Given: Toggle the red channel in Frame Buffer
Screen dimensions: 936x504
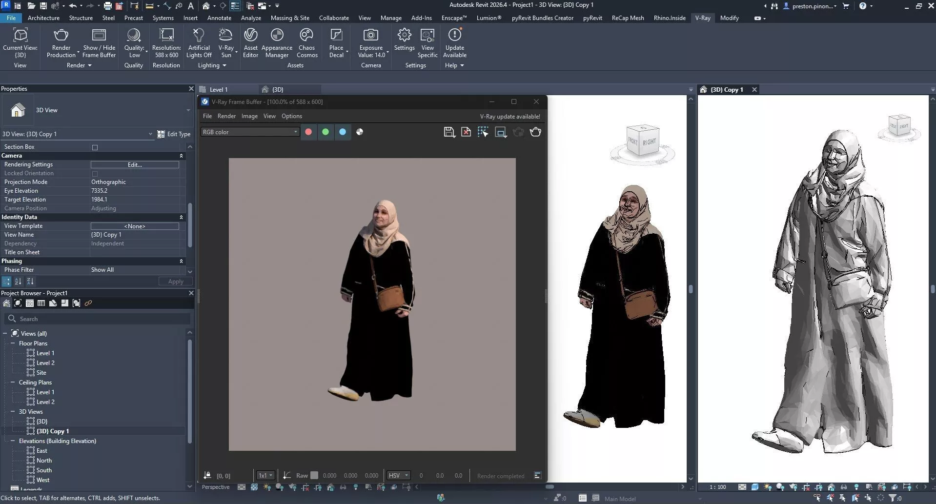Looking at the screenshot, I should [x=308, y=132].
